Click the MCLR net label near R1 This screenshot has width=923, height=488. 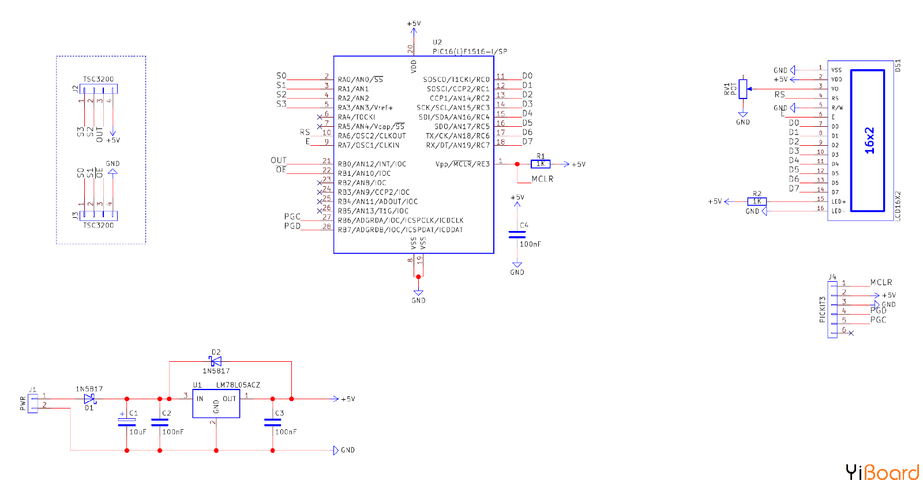pos(542,179)
